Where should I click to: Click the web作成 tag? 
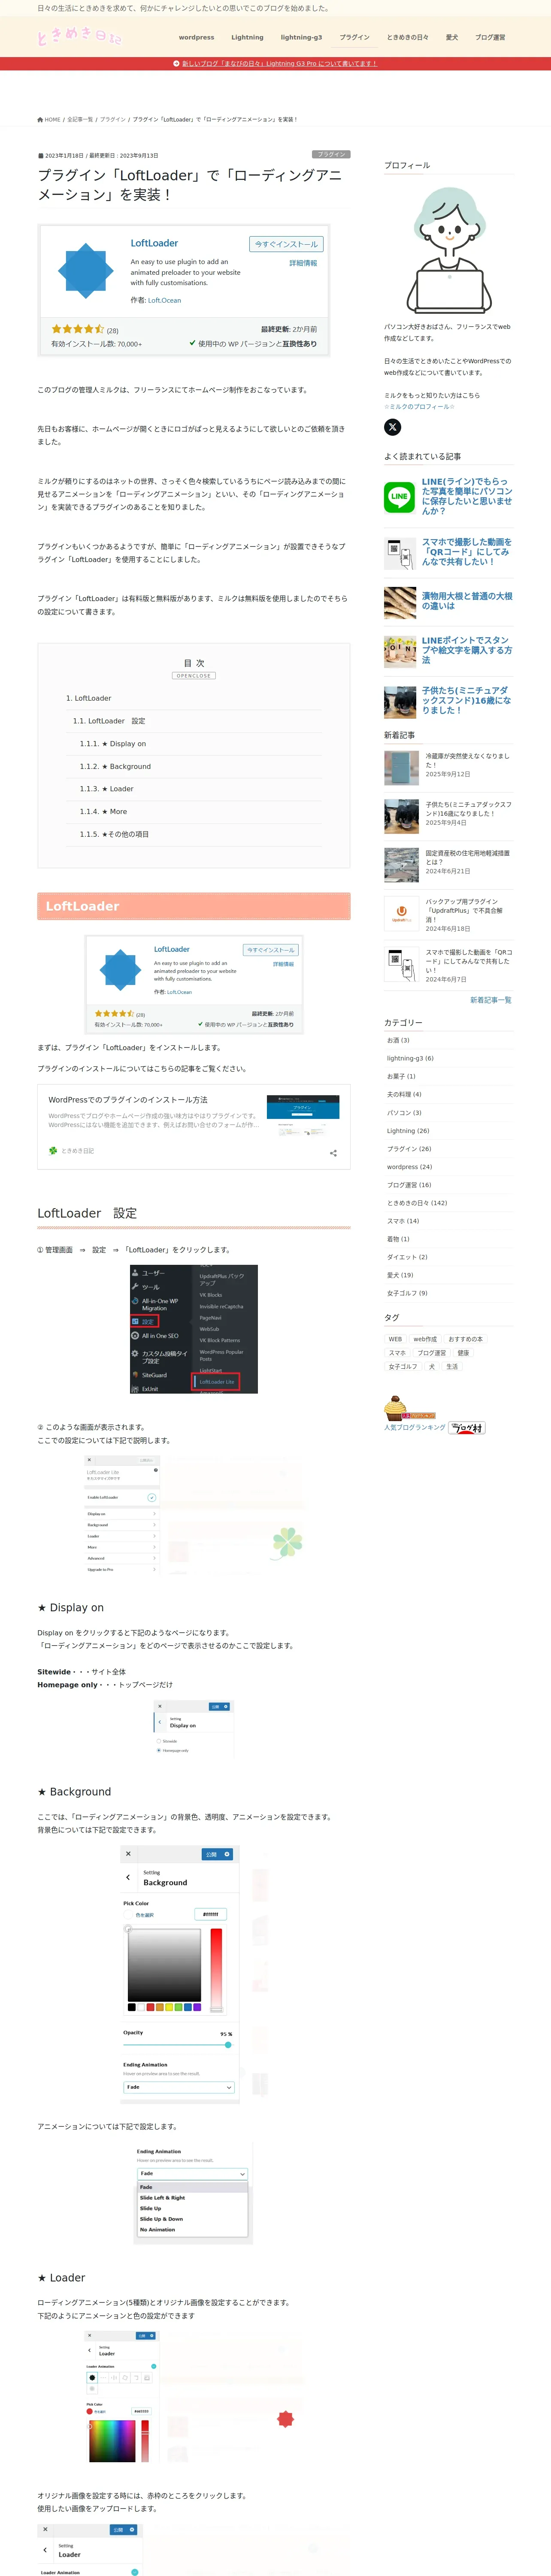tap(425, 1339)
